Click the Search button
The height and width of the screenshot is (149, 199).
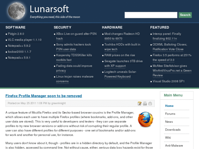pos(185,15)
